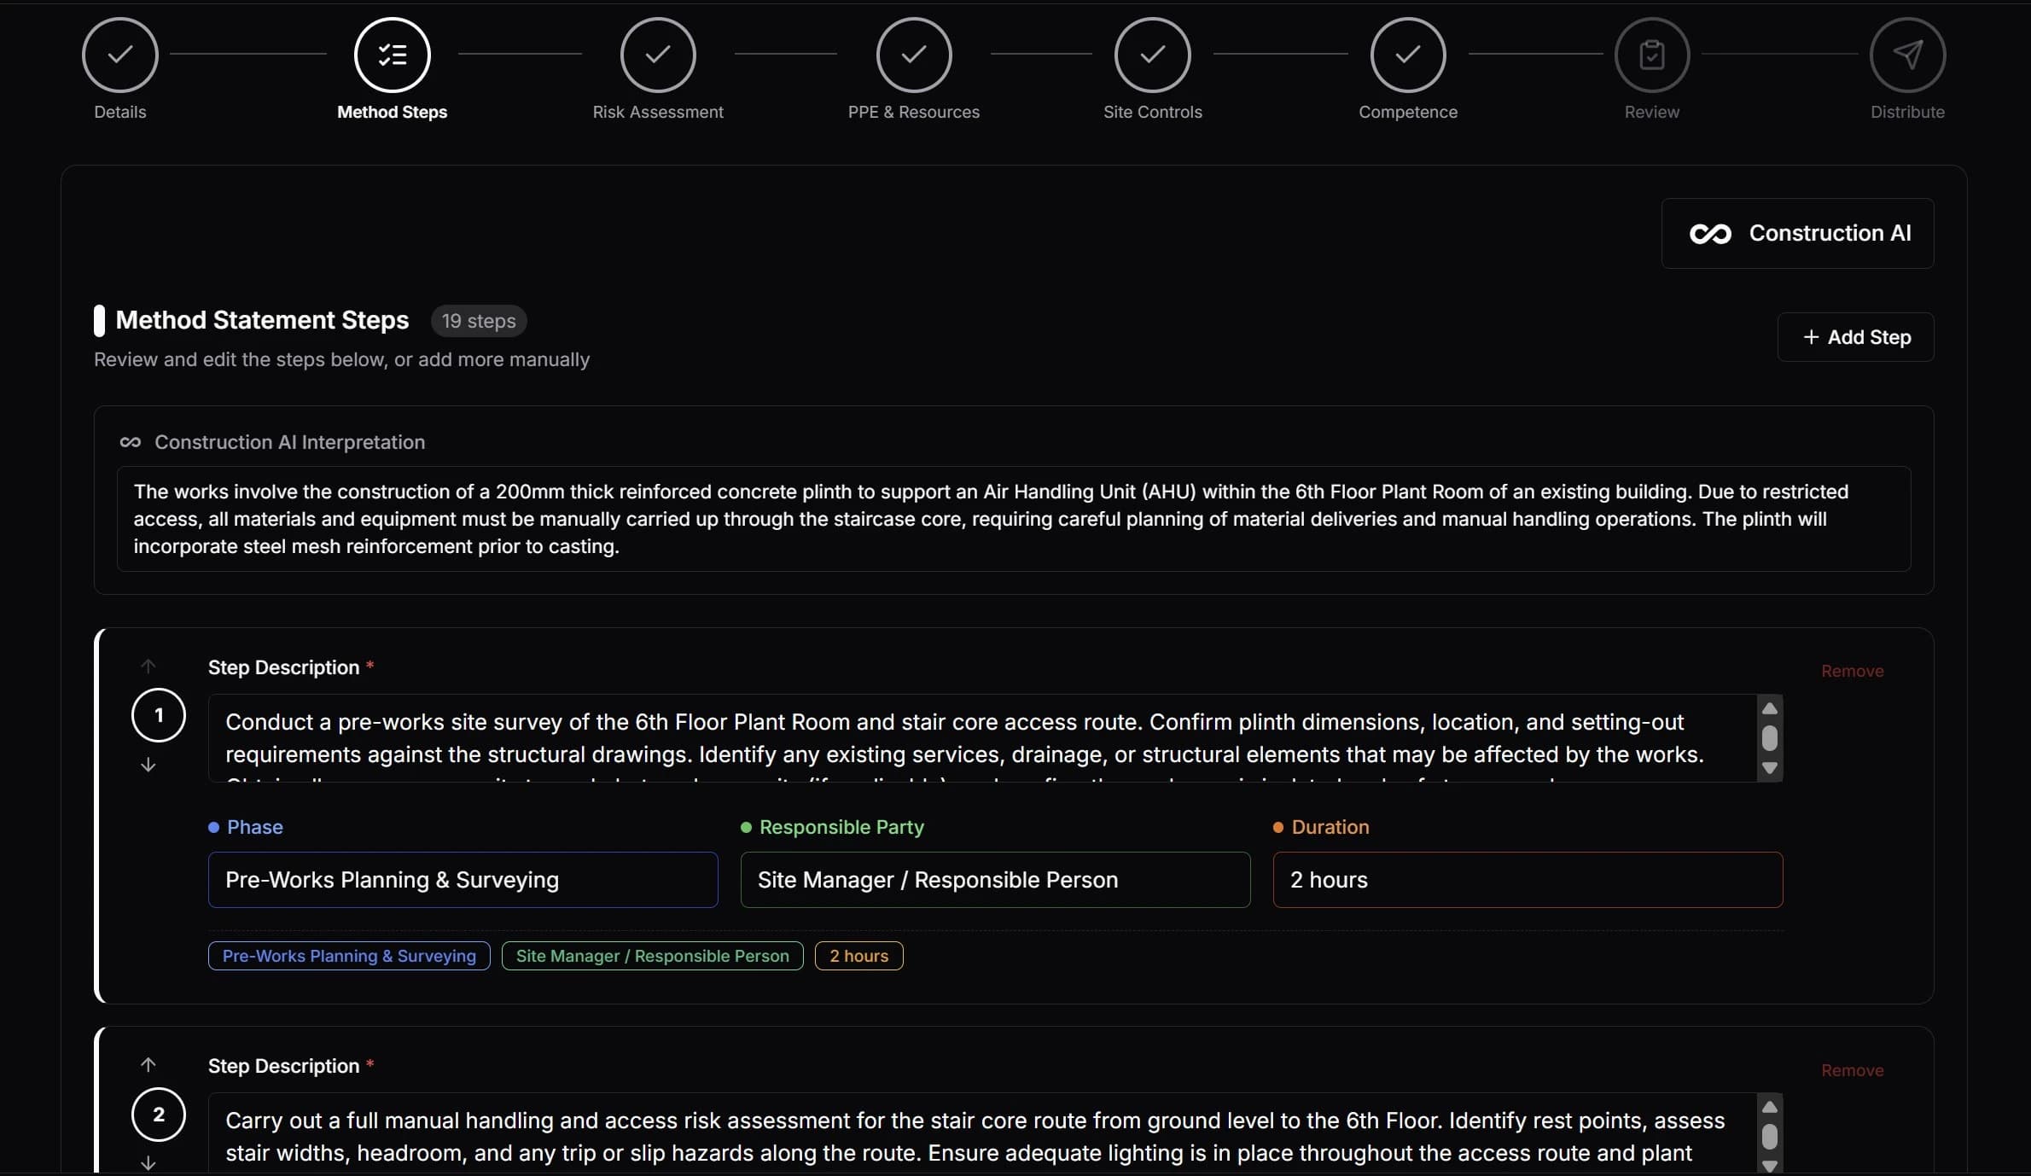This screenshot has width=2031, height=1176.
Task: Click the Review clipboard icon
Action: [1652, 55]
